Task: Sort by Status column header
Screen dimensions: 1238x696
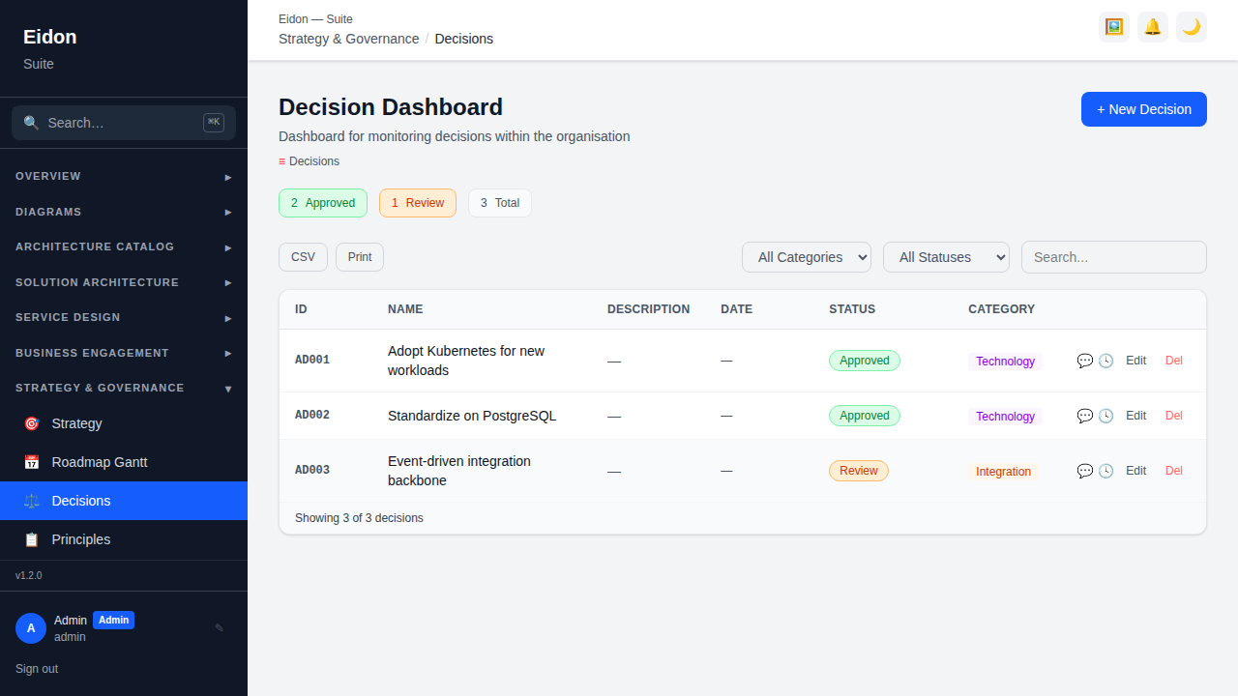Action: 852,309
